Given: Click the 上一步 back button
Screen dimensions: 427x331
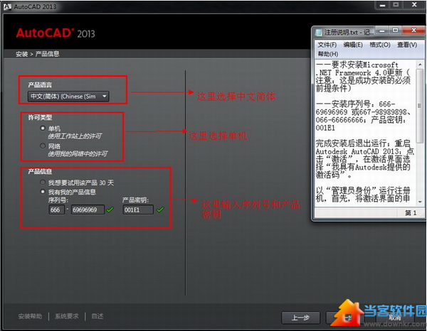Looking at the screenshot, I should (x=300, y=318).
